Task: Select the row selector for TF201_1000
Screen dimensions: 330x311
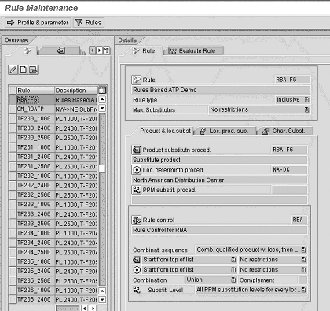Action: pos(13,147)
